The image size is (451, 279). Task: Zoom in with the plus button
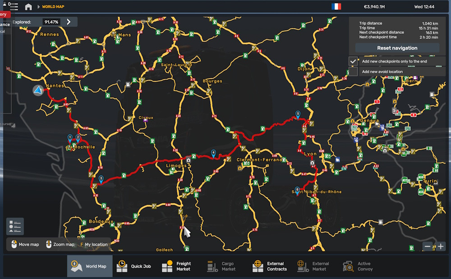click(441, 246)
